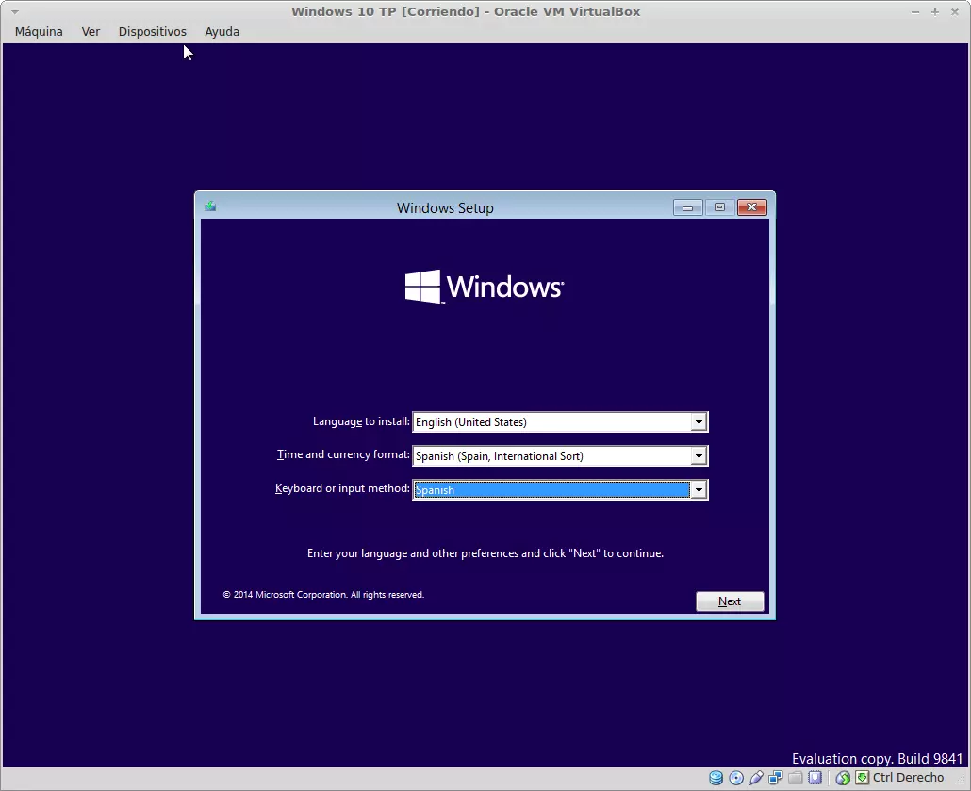Close the Windows Setup dialog

(751, 207)
